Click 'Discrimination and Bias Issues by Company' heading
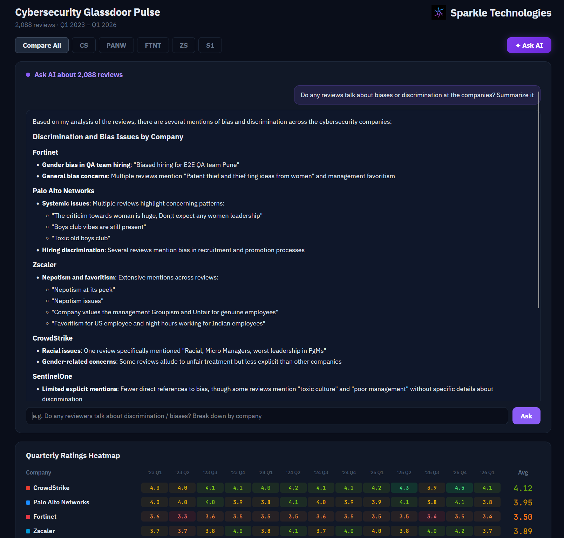The image size is (564, 538). pos(108,137)
